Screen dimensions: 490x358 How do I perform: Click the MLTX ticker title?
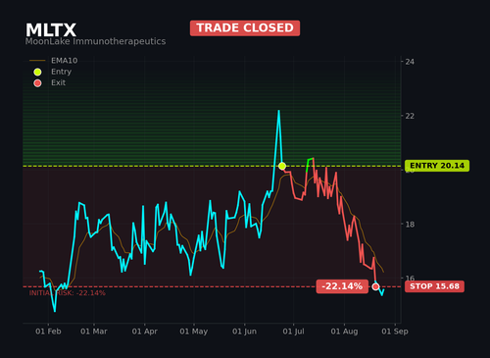51,30
